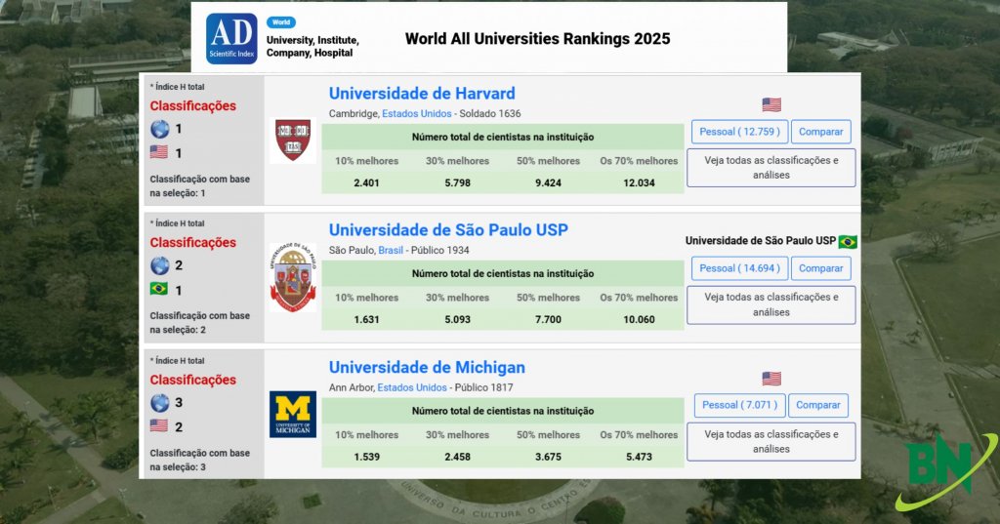Click Classificações heading in Michigan panel
The height and width of the screenshot is (524, 1000).
(x=192, y=380)
